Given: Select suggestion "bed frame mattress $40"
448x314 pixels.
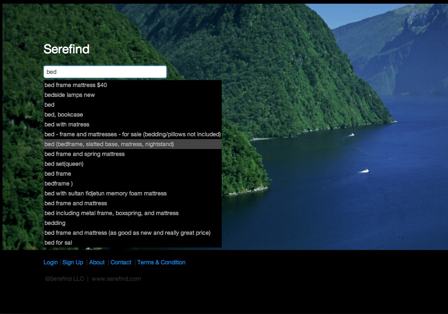Looking at the screenshot, I should point(132,85).
